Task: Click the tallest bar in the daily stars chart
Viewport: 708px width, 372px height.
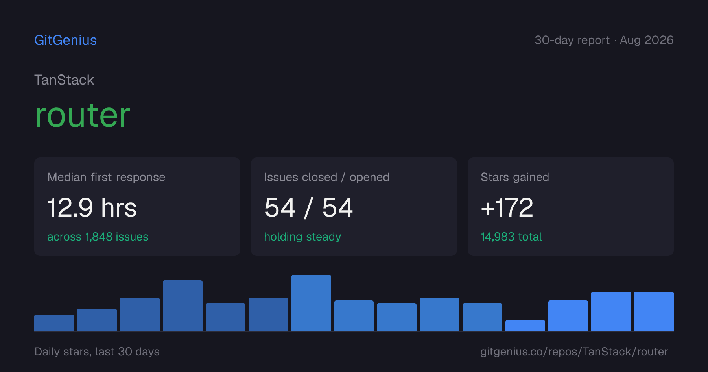Action: tap(311, 303)
